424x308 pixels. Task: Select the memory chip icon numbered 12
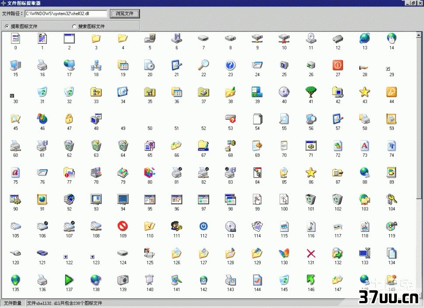[x=338, y=38]
